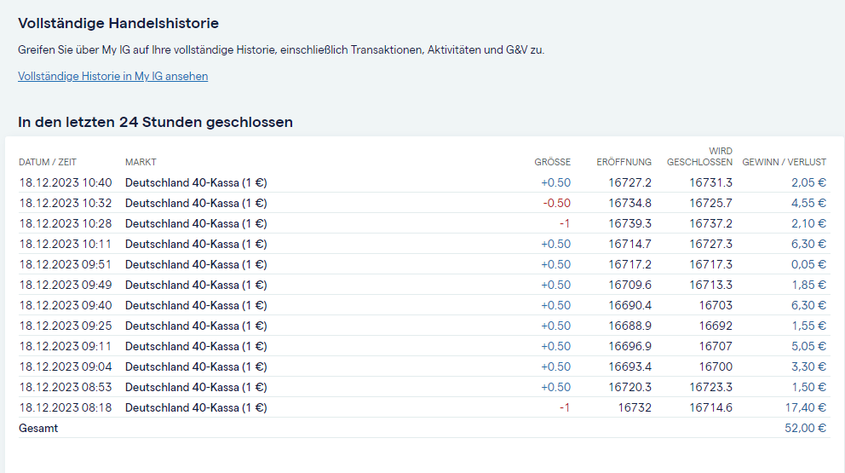Click the WIRD GESCHLOSSEN column header
Image resolution: width=845 pixels, height=473 pixels.
pyautogui.click(x=699, y=157)
